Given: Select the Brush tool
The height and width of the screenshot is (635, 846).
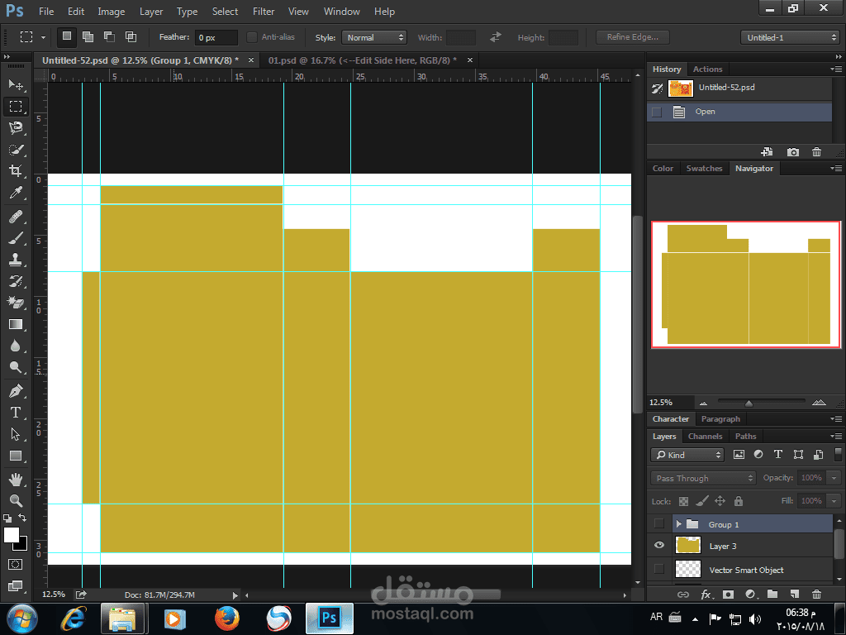Looking at the screenshot, I should coord(16,238).
